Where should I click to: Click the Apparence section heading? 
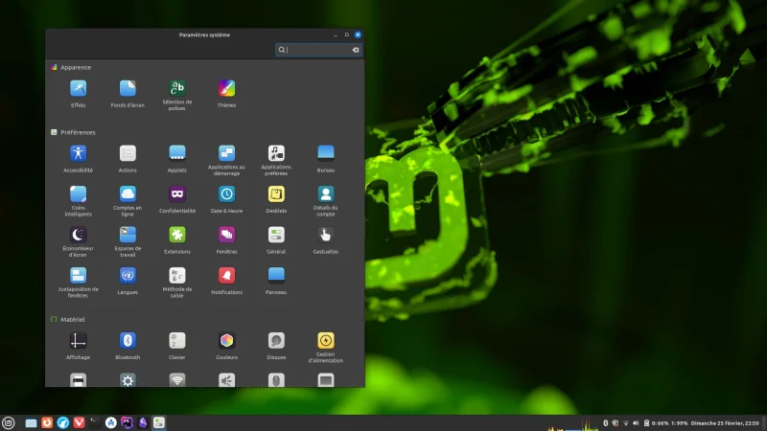tap(76, 67)
